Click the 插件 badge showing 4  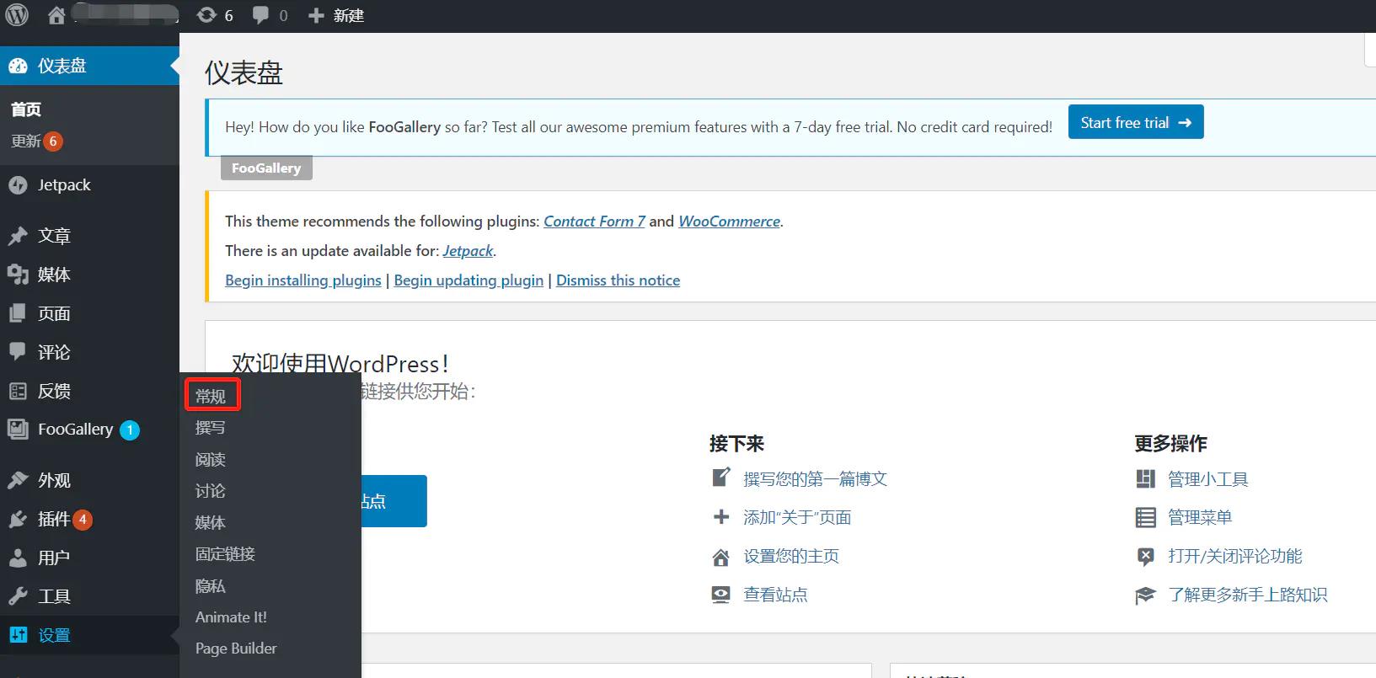(83, 520)
